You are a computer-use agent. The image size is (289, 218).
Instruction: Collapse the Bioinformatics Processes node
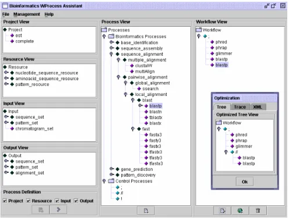[104, 37]
